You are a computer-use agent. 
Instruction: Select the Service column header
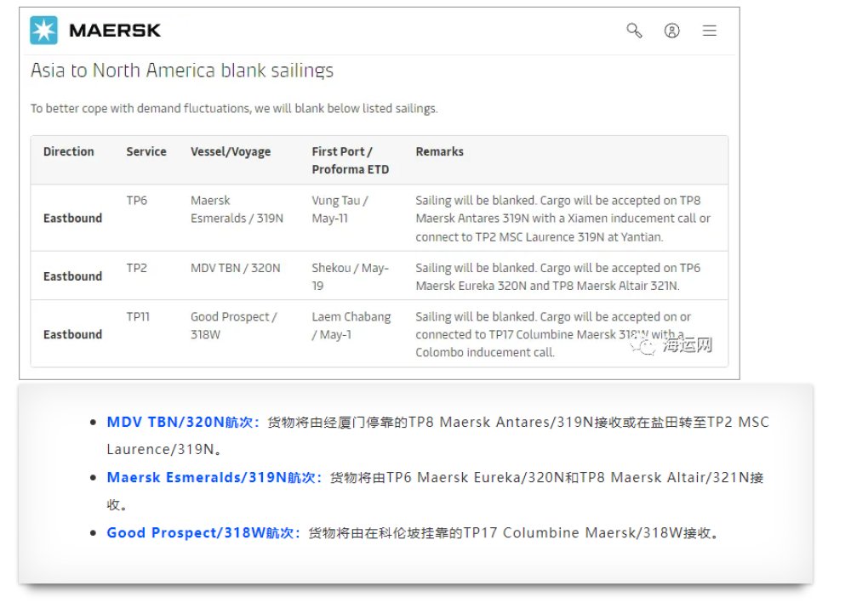coord(146,151)
